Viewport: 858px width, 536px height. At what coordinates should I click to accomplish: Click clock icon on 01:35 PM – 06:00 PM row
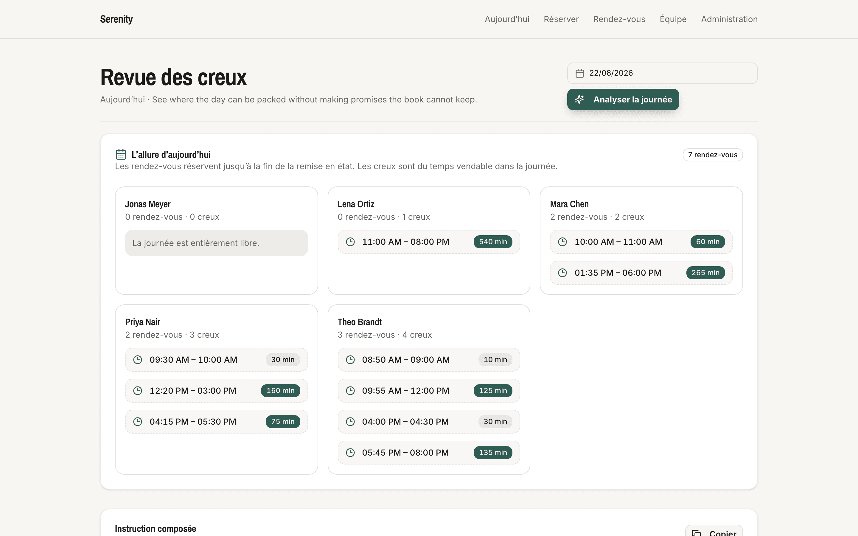point(562,272)
